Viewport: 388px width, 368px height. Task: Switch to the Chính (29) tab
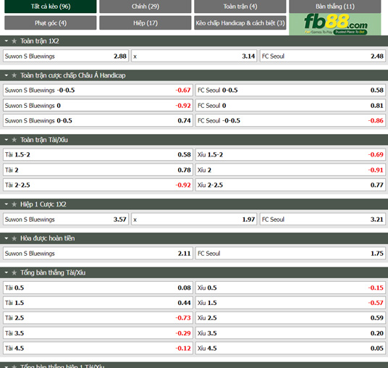[x=145, y=7]
